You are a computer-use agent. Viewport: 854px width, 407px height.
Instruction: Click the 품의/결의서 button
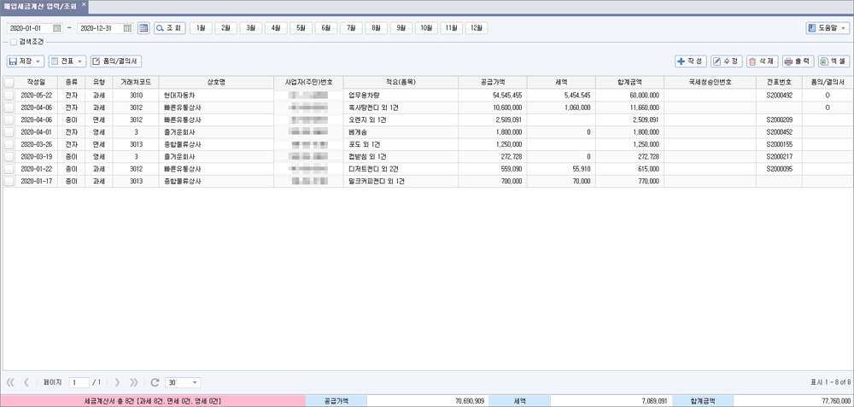pyautogui.click(x=116, y=61)
